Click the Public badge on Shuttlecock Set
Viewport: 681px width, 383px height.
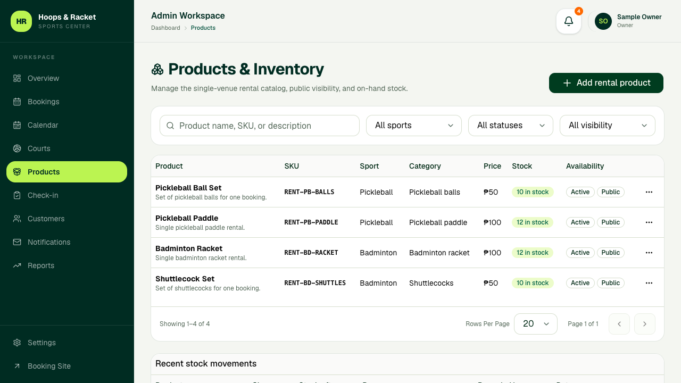point(611,283)
